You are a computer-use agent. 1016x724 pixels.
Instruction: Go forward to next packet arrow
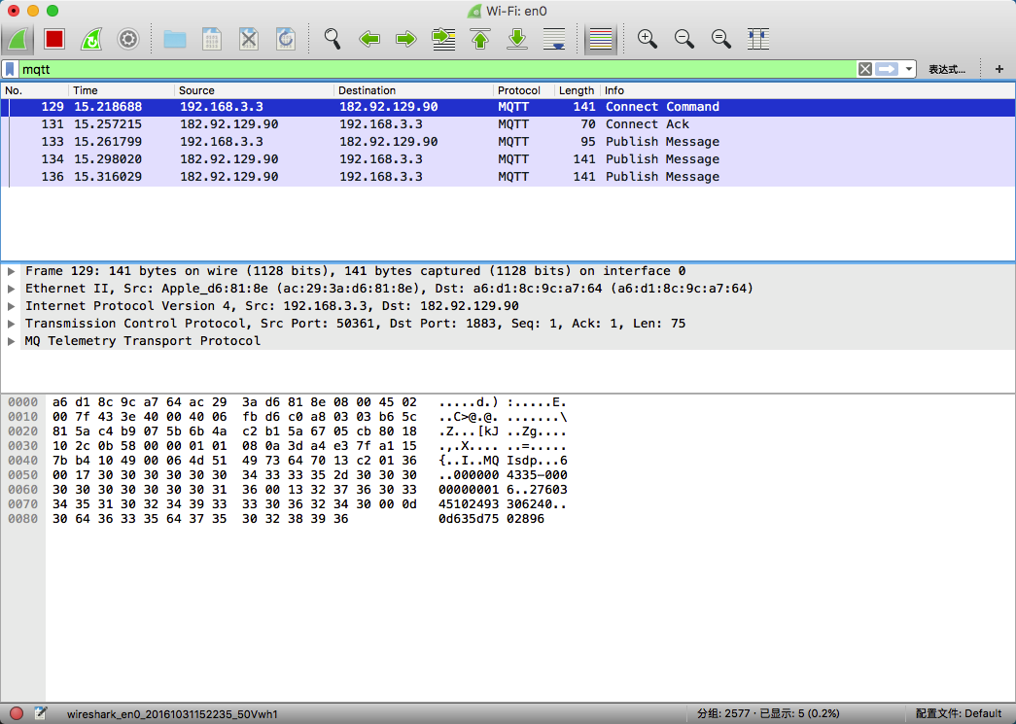click(x=406, y=39)
